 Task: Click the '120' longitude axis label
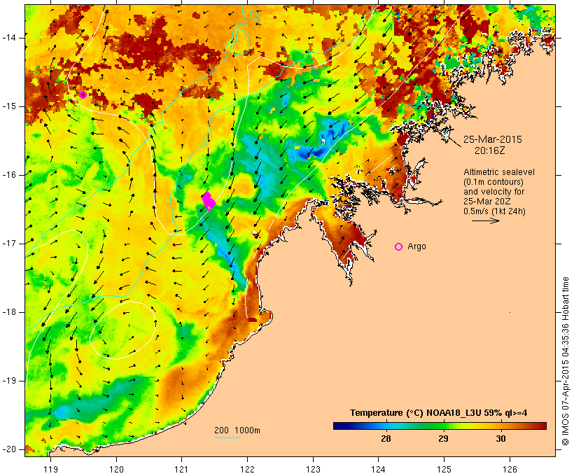coord(116,469)
